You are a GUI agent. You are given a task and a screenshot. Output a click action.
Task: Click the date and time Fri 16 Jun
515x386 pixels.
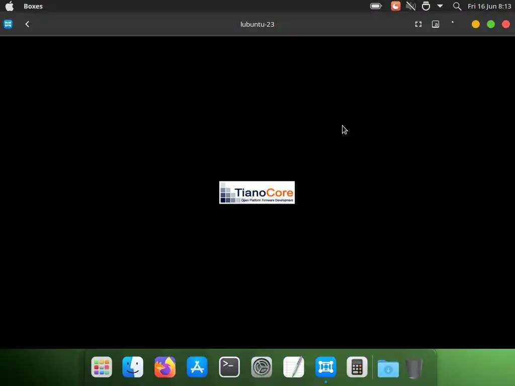[x=489, y=6]
